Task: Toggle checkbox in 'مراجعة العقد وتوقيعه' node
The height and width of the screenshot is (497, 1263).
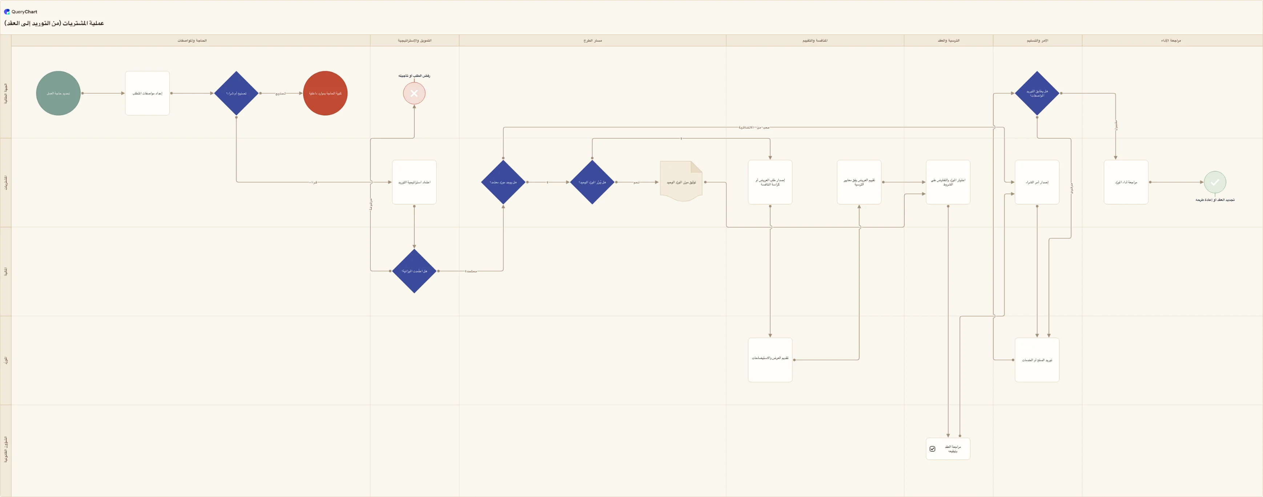Action: coord(933,449)
